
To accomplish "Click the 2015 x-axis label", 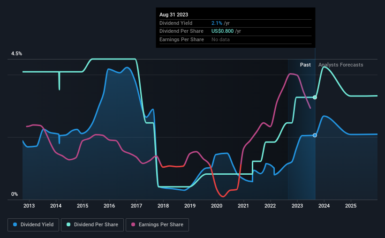I will pyautogui.click(x=83, y=206).
